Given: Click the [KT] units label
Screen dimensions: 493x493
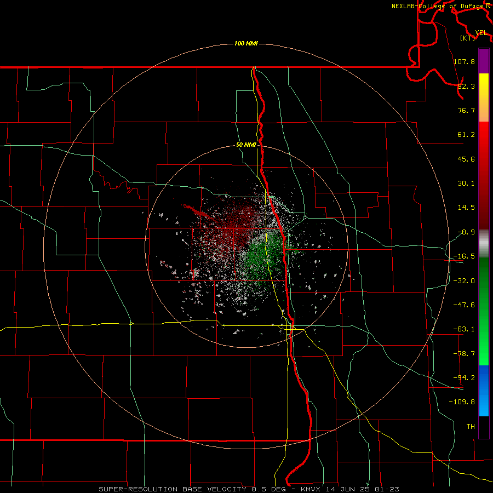Looking at the screenshot, I should 468,38.
